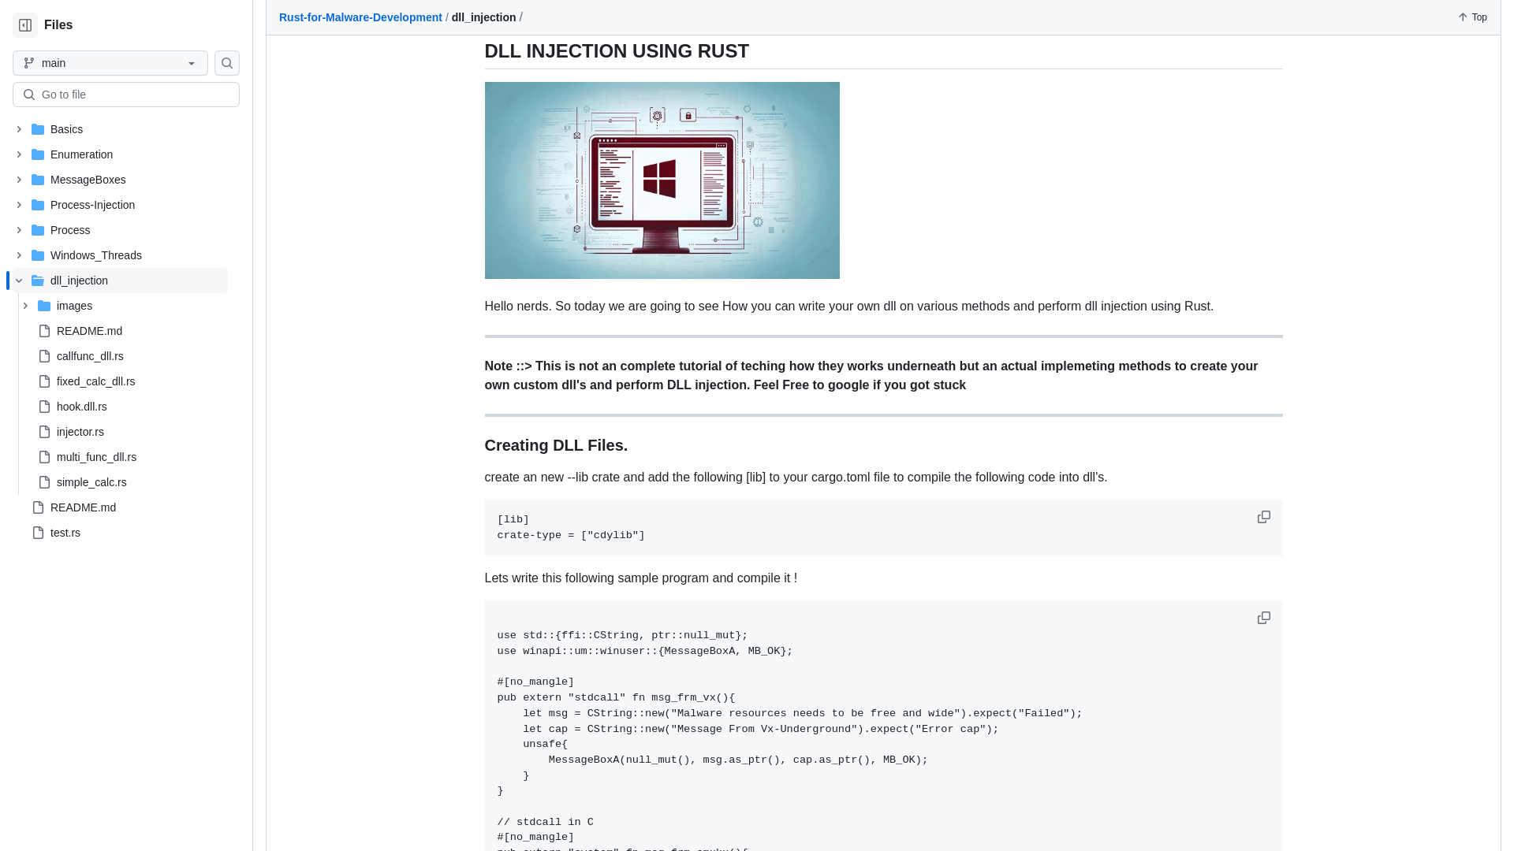Click the injector.rs file icon
Image resolution: width=1514 pixels, height=851 pixels.
click(x=44, y=432)
